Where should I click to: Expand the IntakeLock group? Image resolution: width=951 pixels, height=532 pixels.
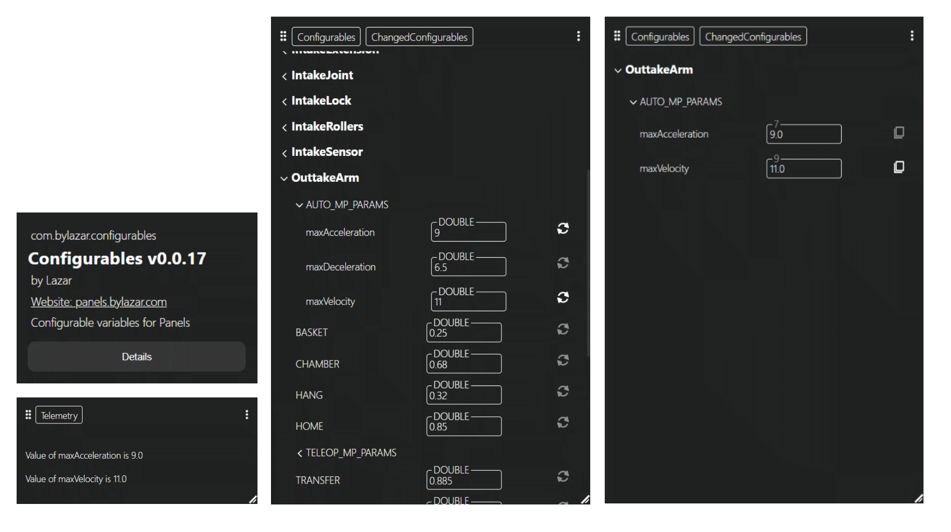coord(316,101)
